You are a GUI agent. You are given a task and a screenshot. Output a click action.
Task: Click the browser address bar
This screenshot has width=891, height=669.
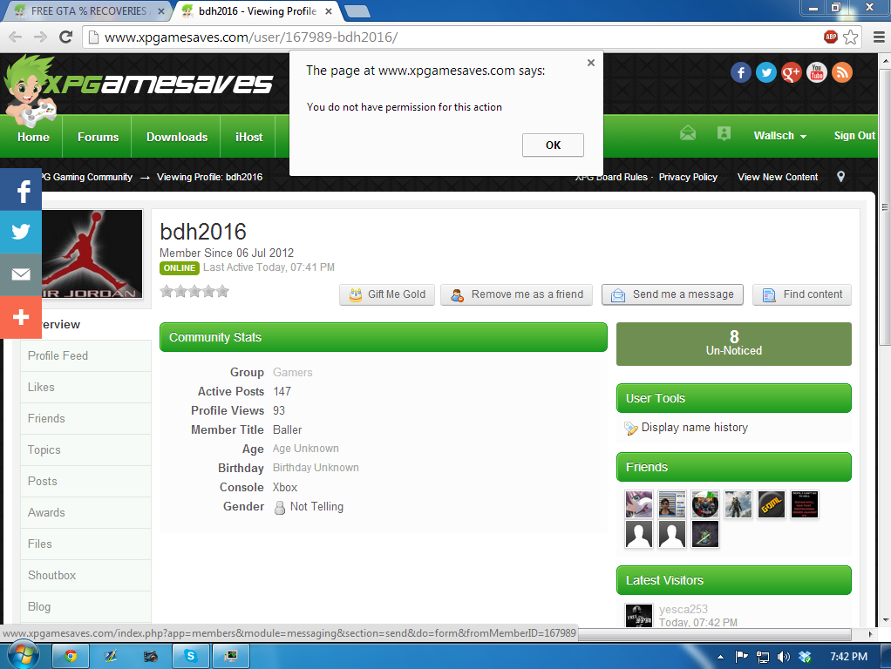(453, 37)
